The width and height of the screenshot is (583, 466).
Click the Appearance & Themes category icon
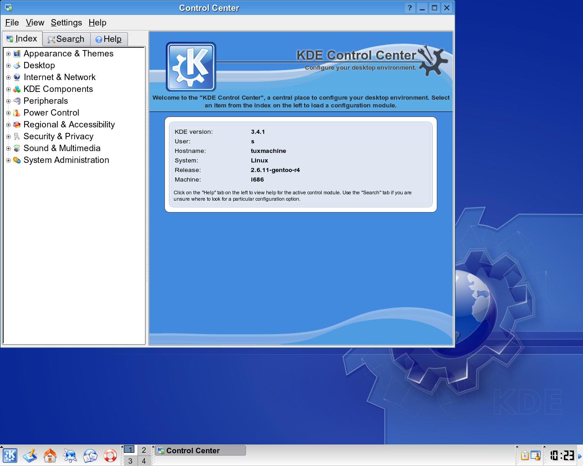17,54
